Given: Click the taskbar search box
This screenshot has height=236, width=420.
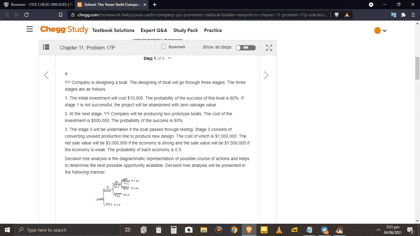Looking at the screenshot, I should pos(68,230).
